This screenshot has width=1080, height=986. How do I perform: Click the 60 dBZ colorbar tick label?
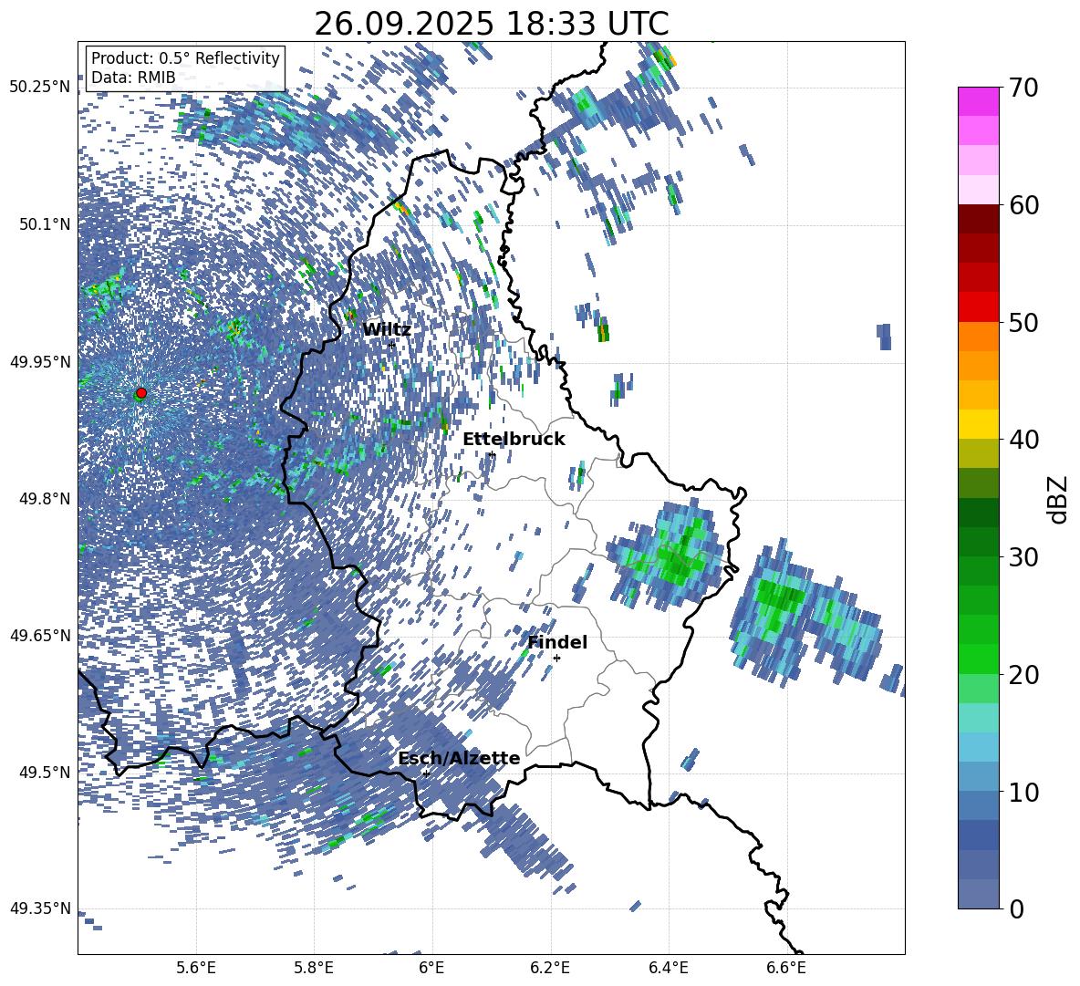point(1023,205)
